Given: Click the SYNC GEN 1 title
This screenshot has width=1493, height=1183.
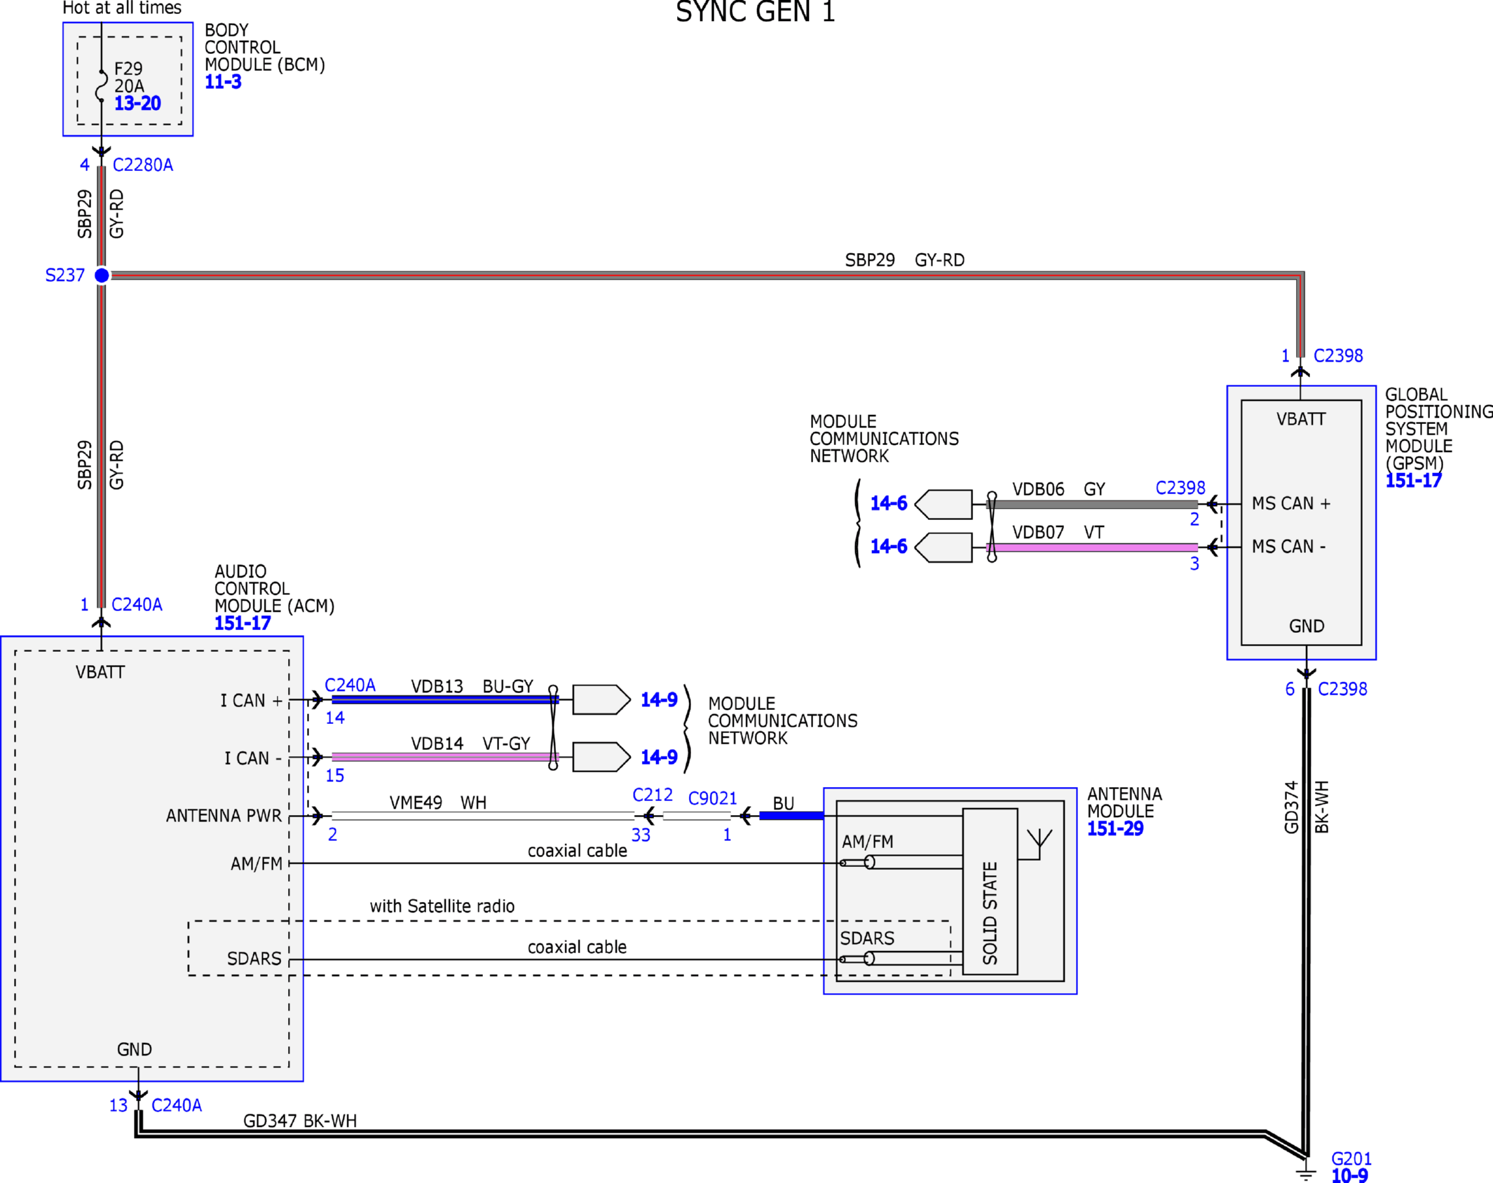Looking at the screenshot, I should pyautogui.click(x=756, y=12).
